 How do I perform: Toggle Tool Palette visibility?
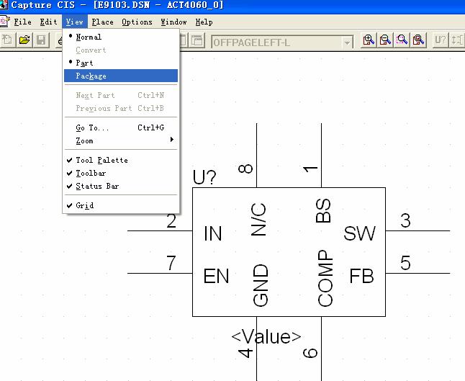click(121, 160)
